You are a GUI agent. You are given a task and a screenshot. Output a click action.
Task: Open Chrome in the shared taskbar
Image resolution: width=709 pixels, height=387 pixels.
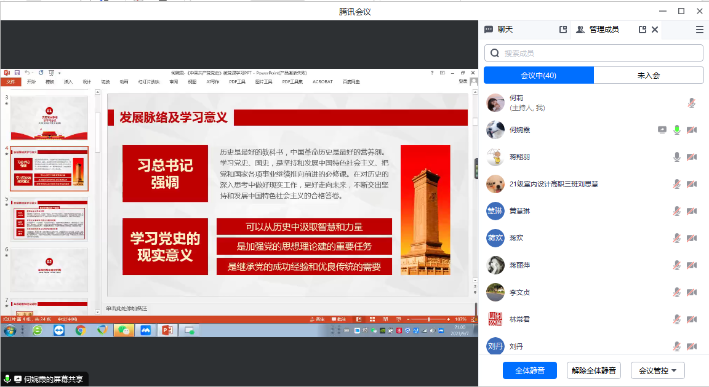point(80,330)
